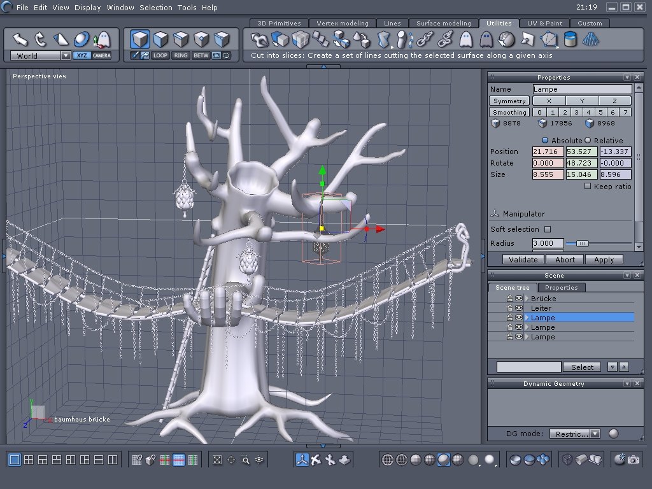Click the LOOP selection button
Image resolution: width=652 pixels, height=489 pixels.
[x=160, y=56]
